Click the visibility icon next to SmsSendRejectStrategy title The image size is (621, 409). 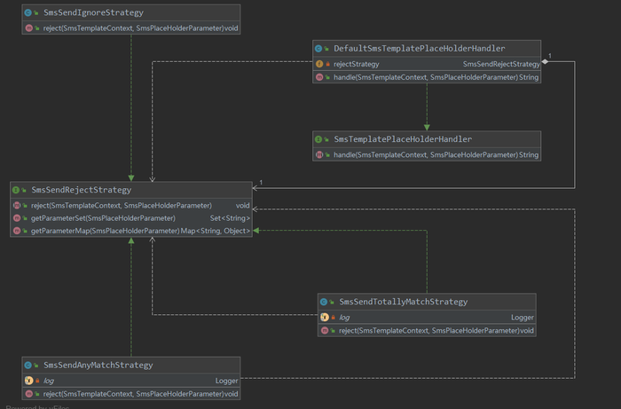24,191
